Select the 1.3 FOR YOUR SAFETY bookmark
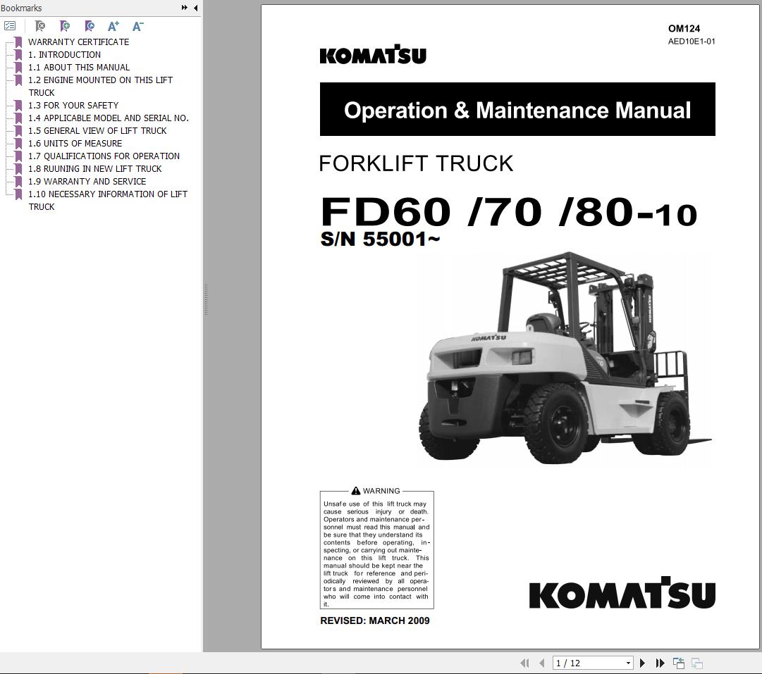Viewport: 762px width, 674px height. (73, 105)
